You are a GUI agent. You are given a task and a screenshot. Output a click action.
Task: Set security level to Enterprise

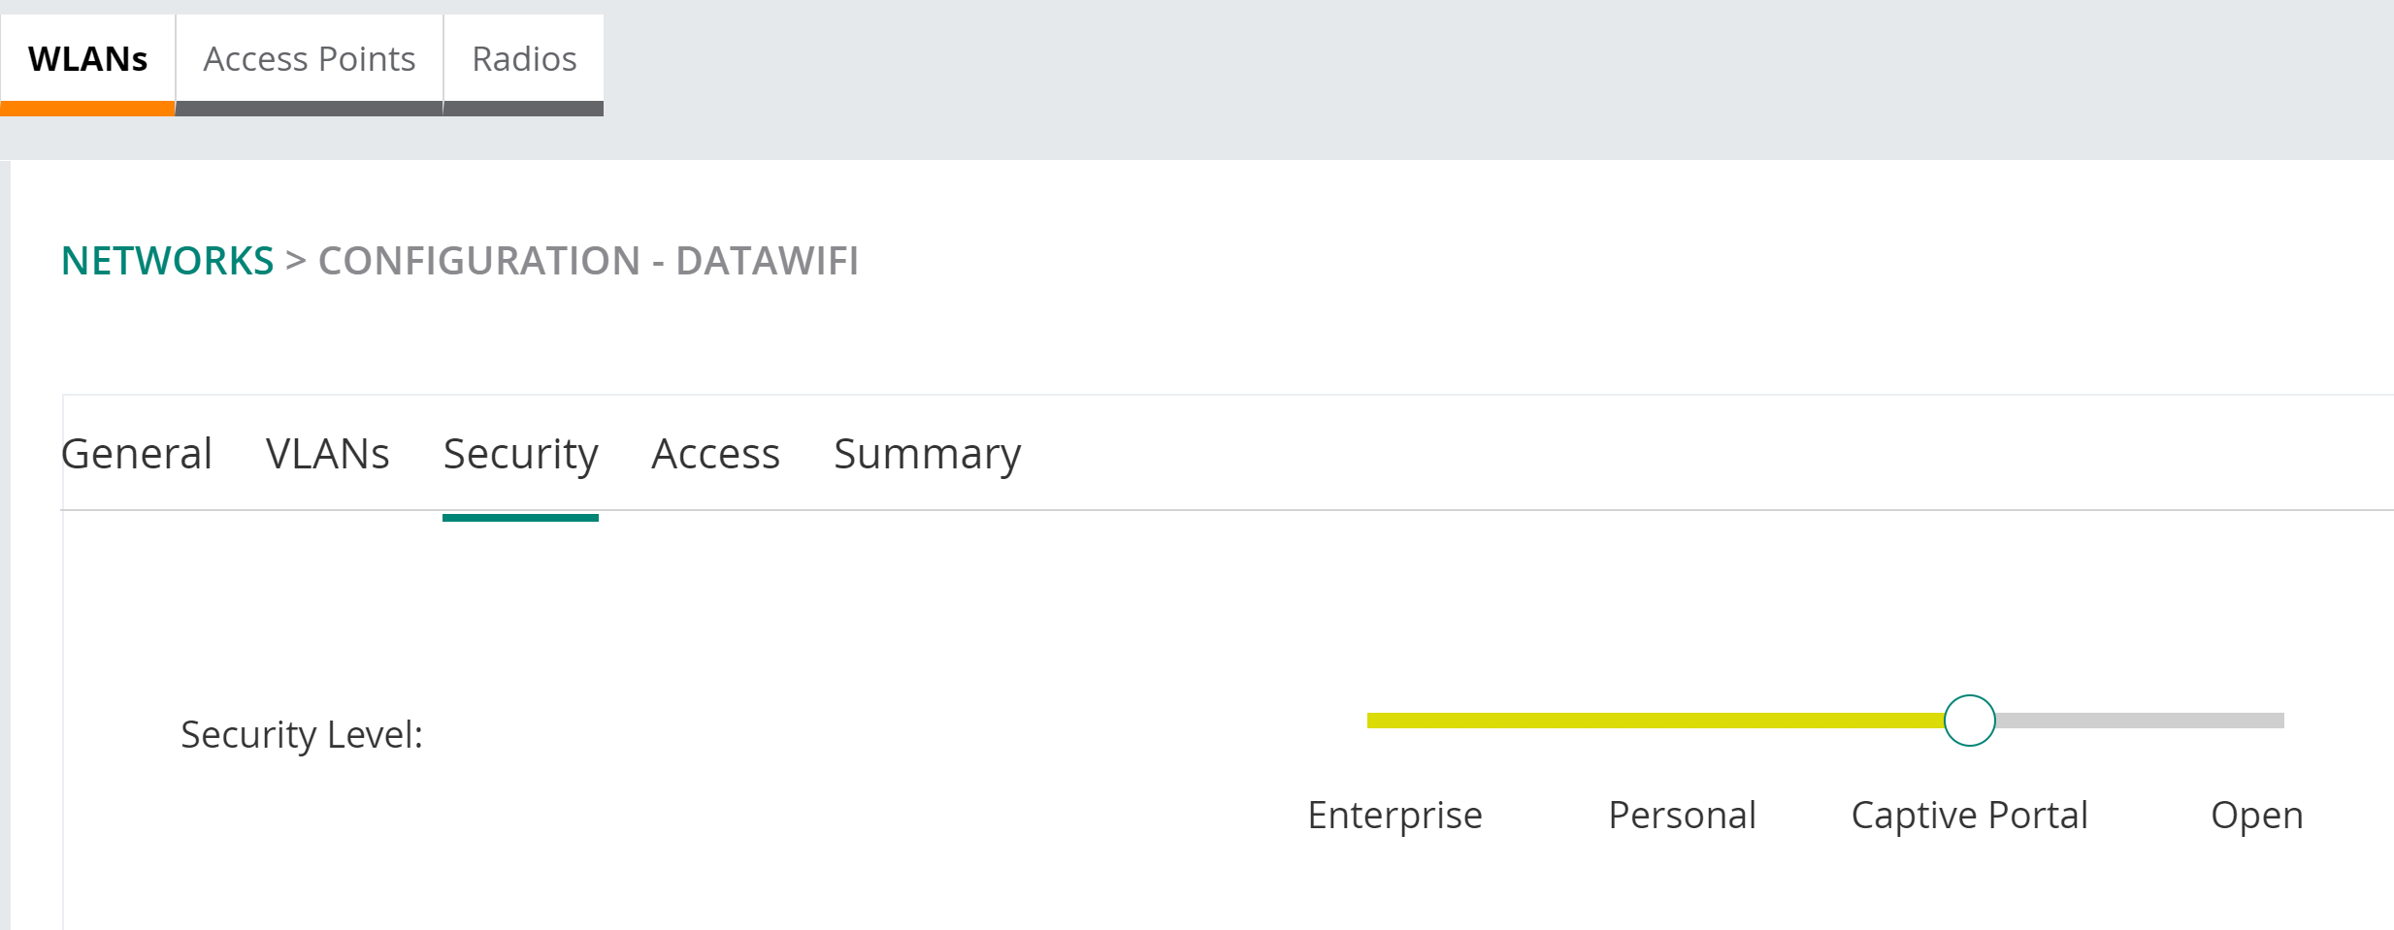point(1394,816)
